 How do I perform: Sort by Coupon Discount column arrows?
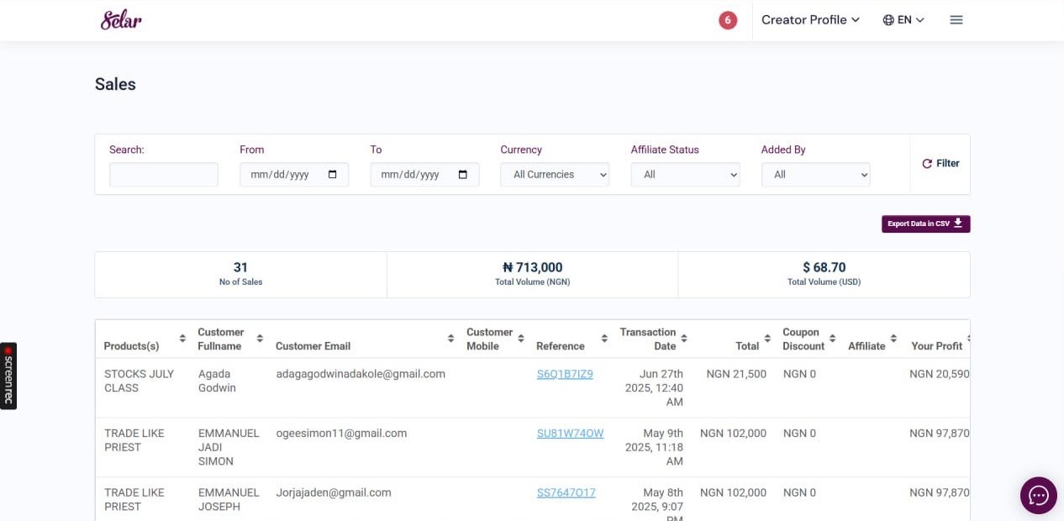[x=832, y=339]
